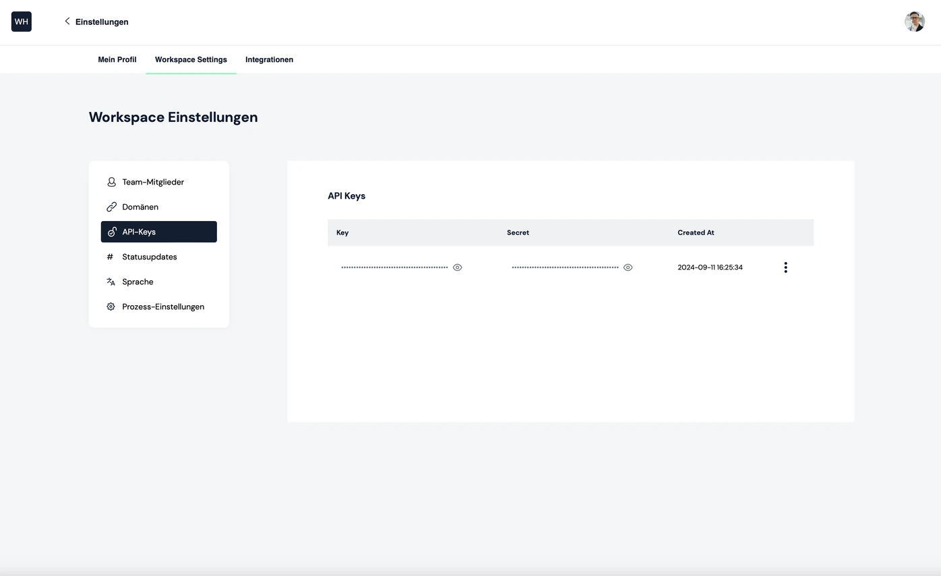
Task: Click the Einstellungen page title
Action: click(102, 22)
